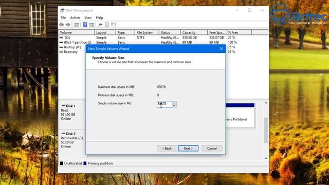The image size is (329, 185).
Task: Select the (Disk 1 partition 2) volume row
Action: tap(78, 42)
